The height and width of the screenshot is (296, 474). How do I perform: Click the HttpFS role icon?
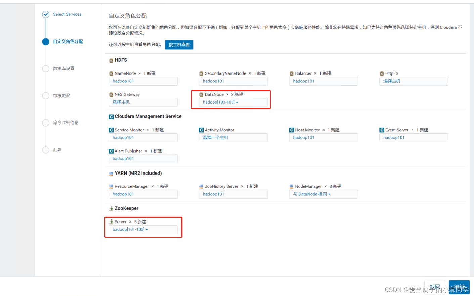pos(382,74)
